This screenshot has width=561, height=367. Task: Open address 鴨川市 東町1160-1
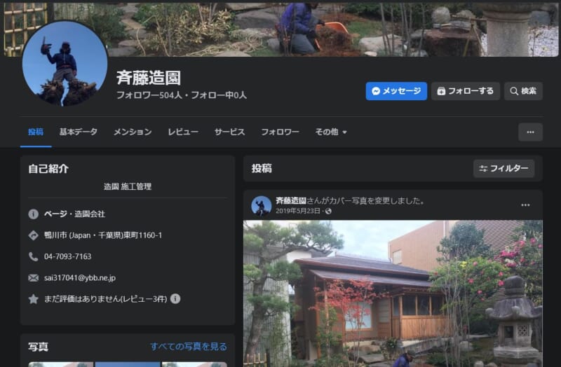103,235
